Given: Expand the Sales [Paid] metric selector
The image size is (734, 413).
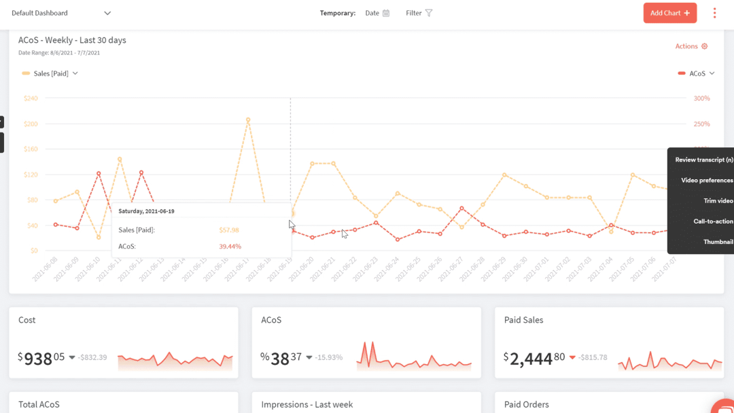Looking at the screenshot, I should click(74, 73).
